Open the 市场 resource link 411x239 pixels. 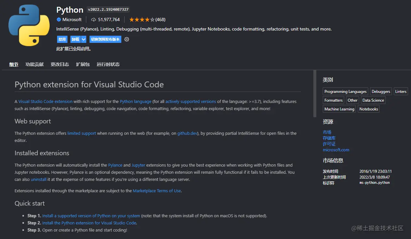click(327, 132)
